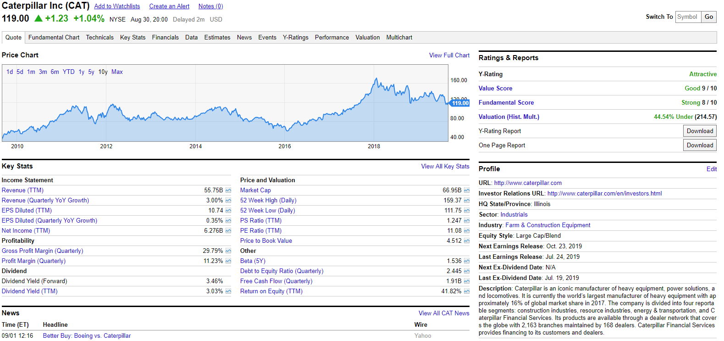Open chart icon for PE Ratio
Viewport: 724px width, 341px height.
(467, 230)
